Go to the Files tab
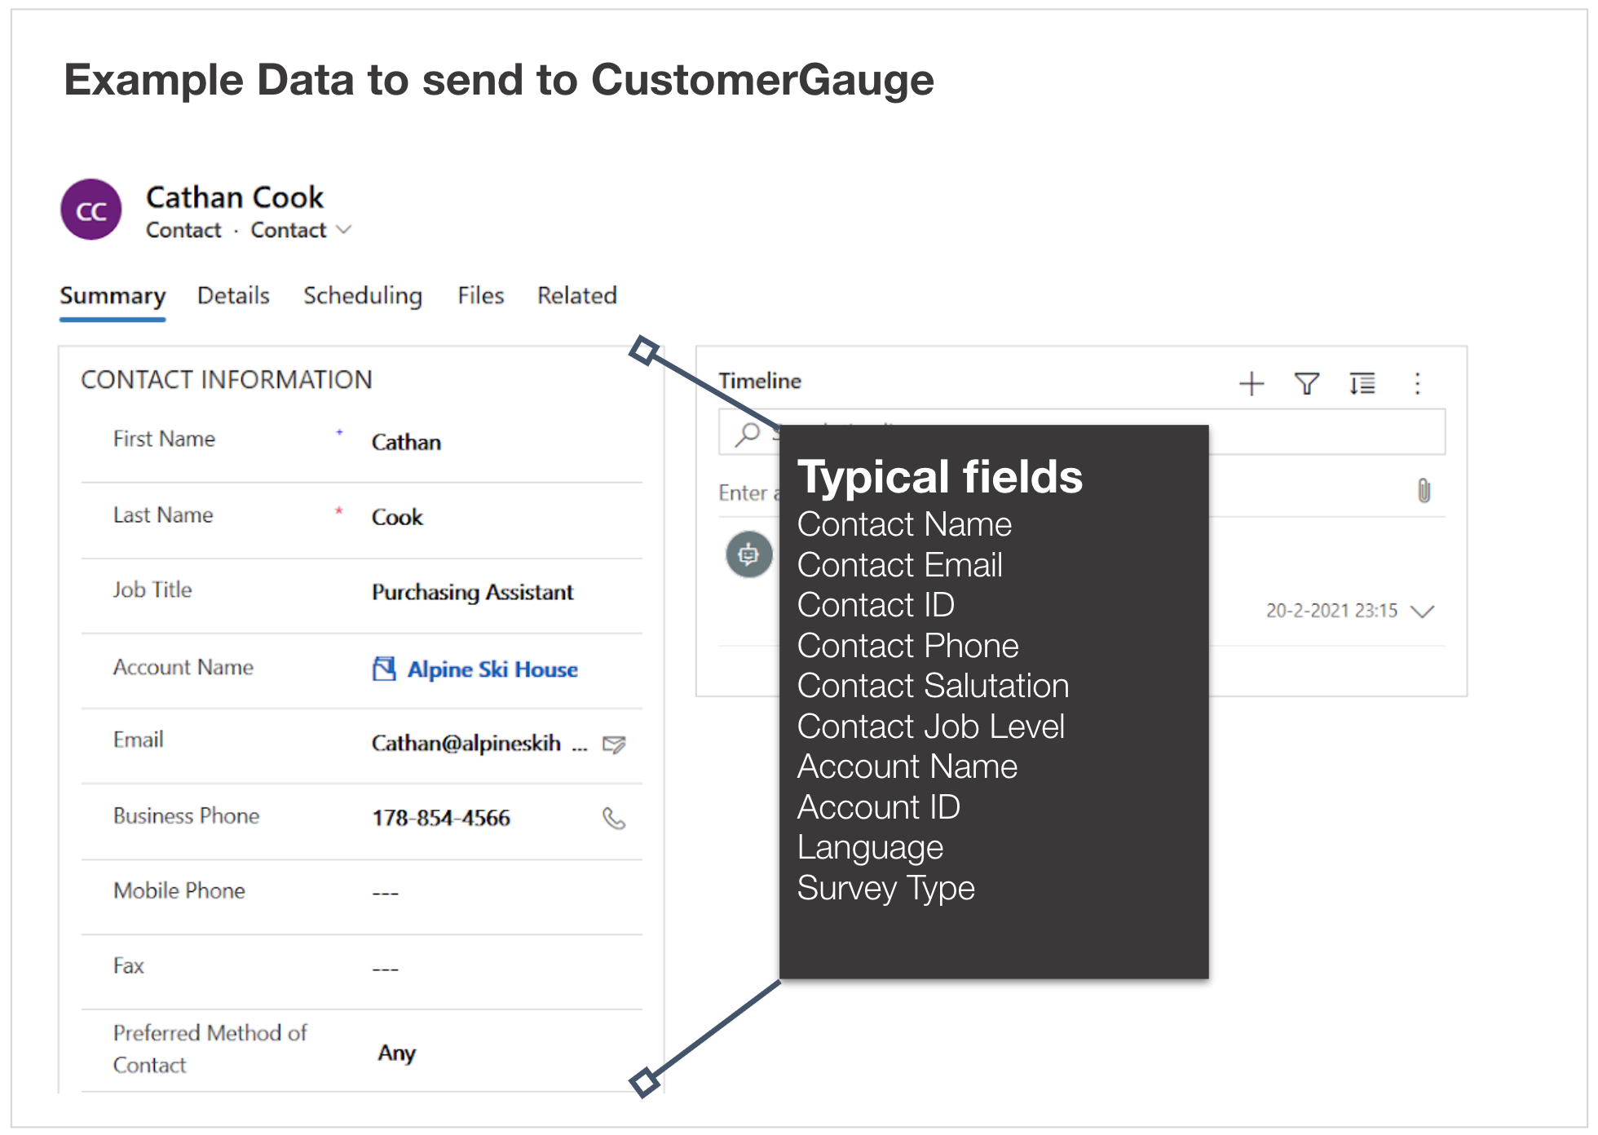 [x=480, y=296]
